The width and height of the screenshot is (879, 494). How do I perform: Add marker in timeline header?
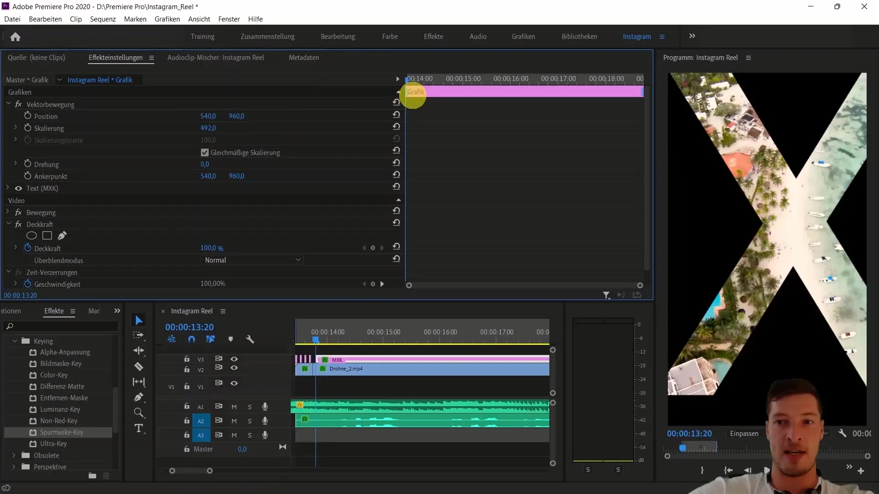(x=231, y=339)
